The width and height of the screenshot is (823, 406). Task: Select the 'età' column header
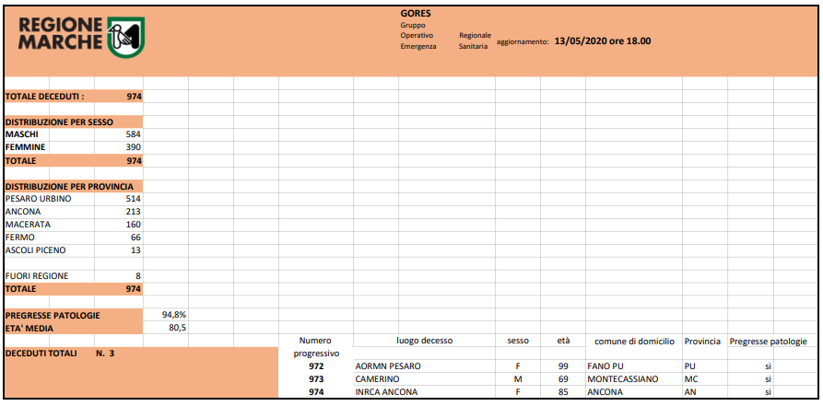(563, 341)
